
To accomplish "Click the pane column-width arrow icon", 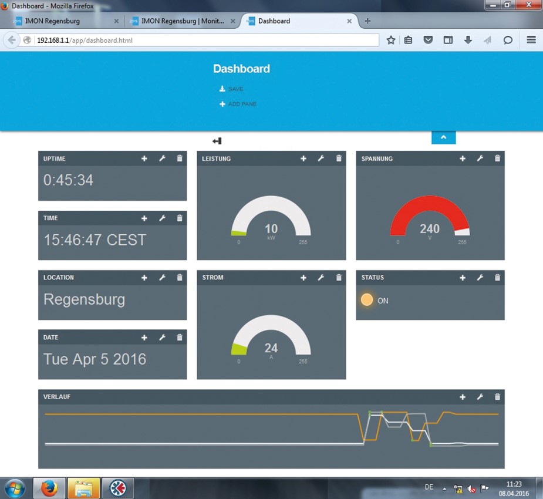I will point(217,141).
